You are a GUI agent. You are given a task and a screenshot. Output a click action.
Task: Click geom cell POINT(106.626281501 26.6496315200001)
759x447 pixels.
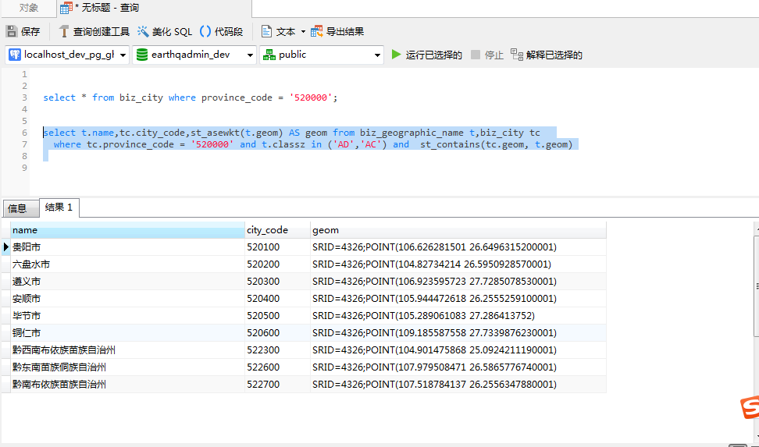point(458,247)
